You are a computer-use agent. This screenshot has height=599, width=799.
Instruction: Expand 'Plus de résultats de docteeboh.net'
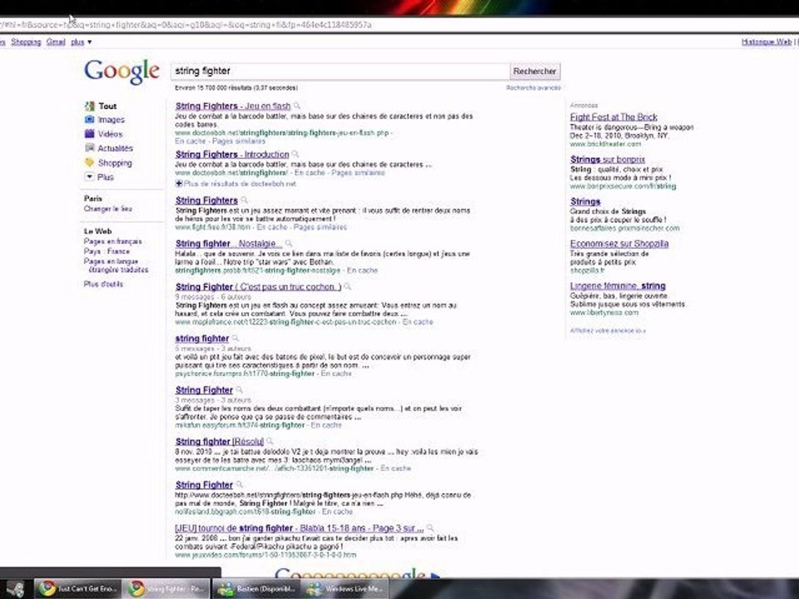236,183
